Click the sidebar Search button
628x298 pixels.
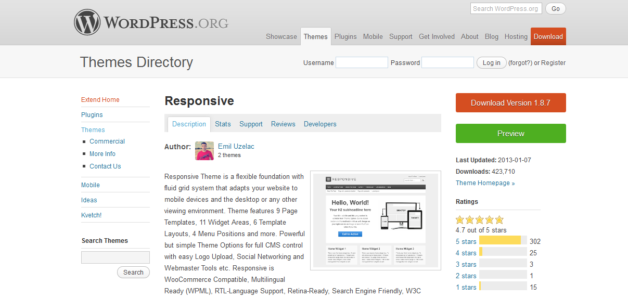click(x=133, y=273)
